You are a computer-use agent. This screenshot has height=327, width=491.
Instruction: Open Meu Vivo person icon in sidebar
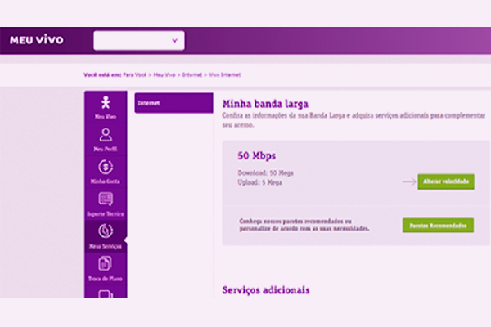click(x=106, y=102)
